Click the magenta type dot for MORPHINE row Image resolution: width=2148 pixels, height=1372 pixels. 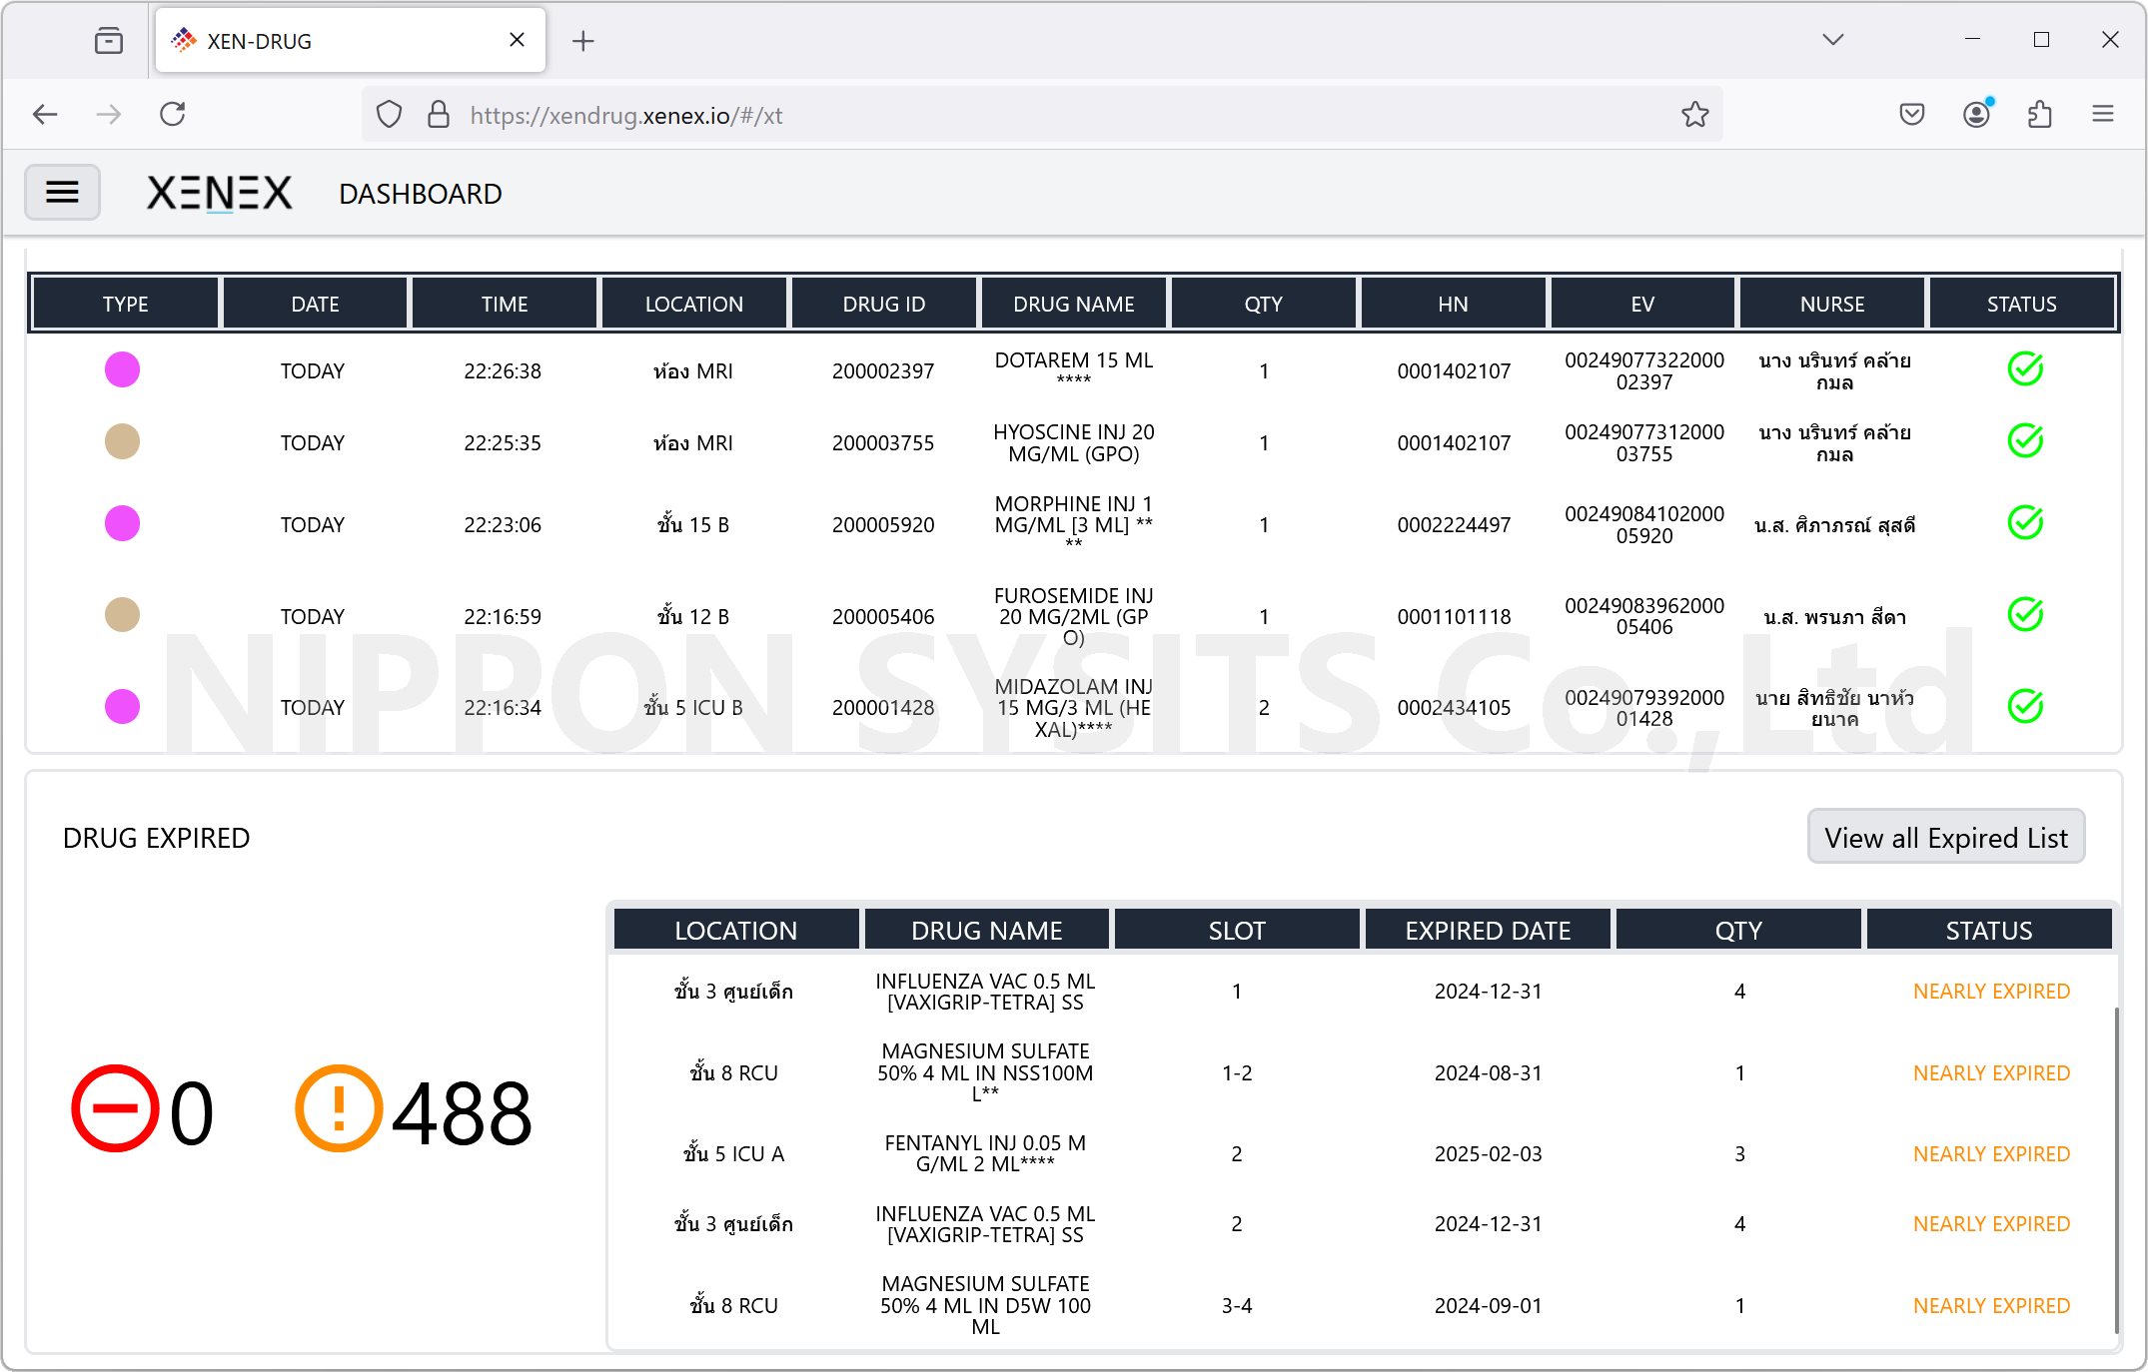(x=122, y=523)
